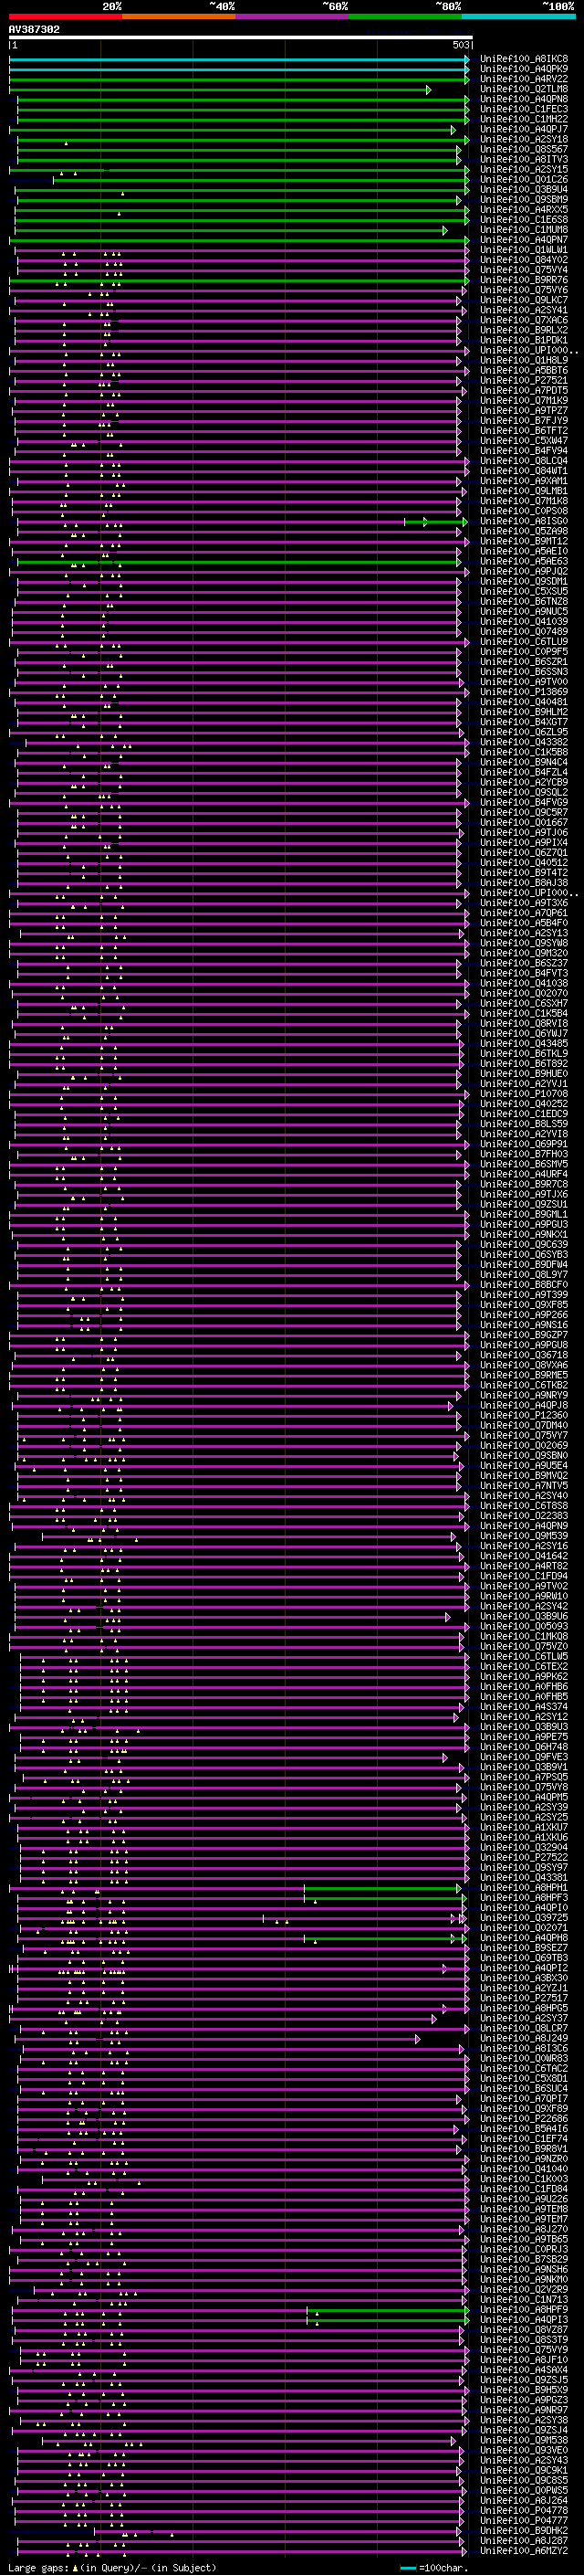584x2575 pixels.
Task: Click the UniRef100_Q41039 label
Action: pos(523,622)
